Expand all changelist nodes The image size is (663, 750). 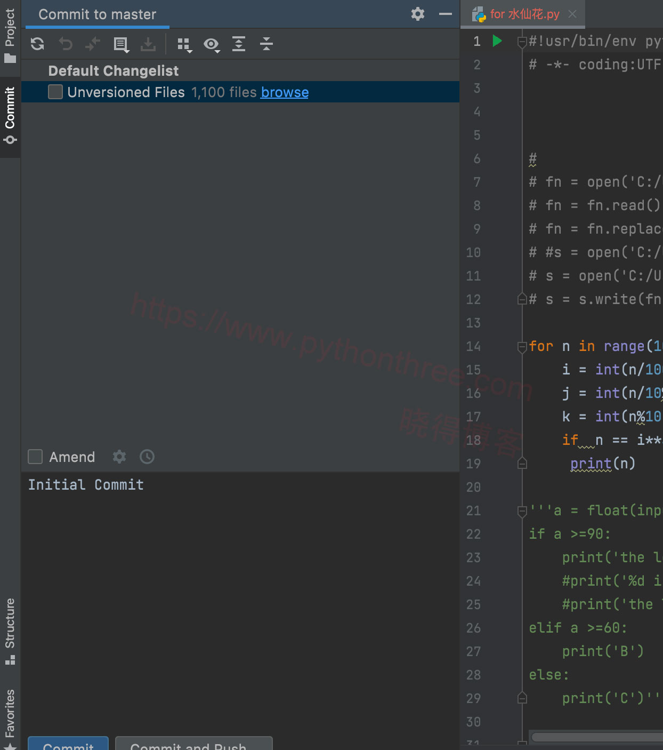click(x=239, y=44)
